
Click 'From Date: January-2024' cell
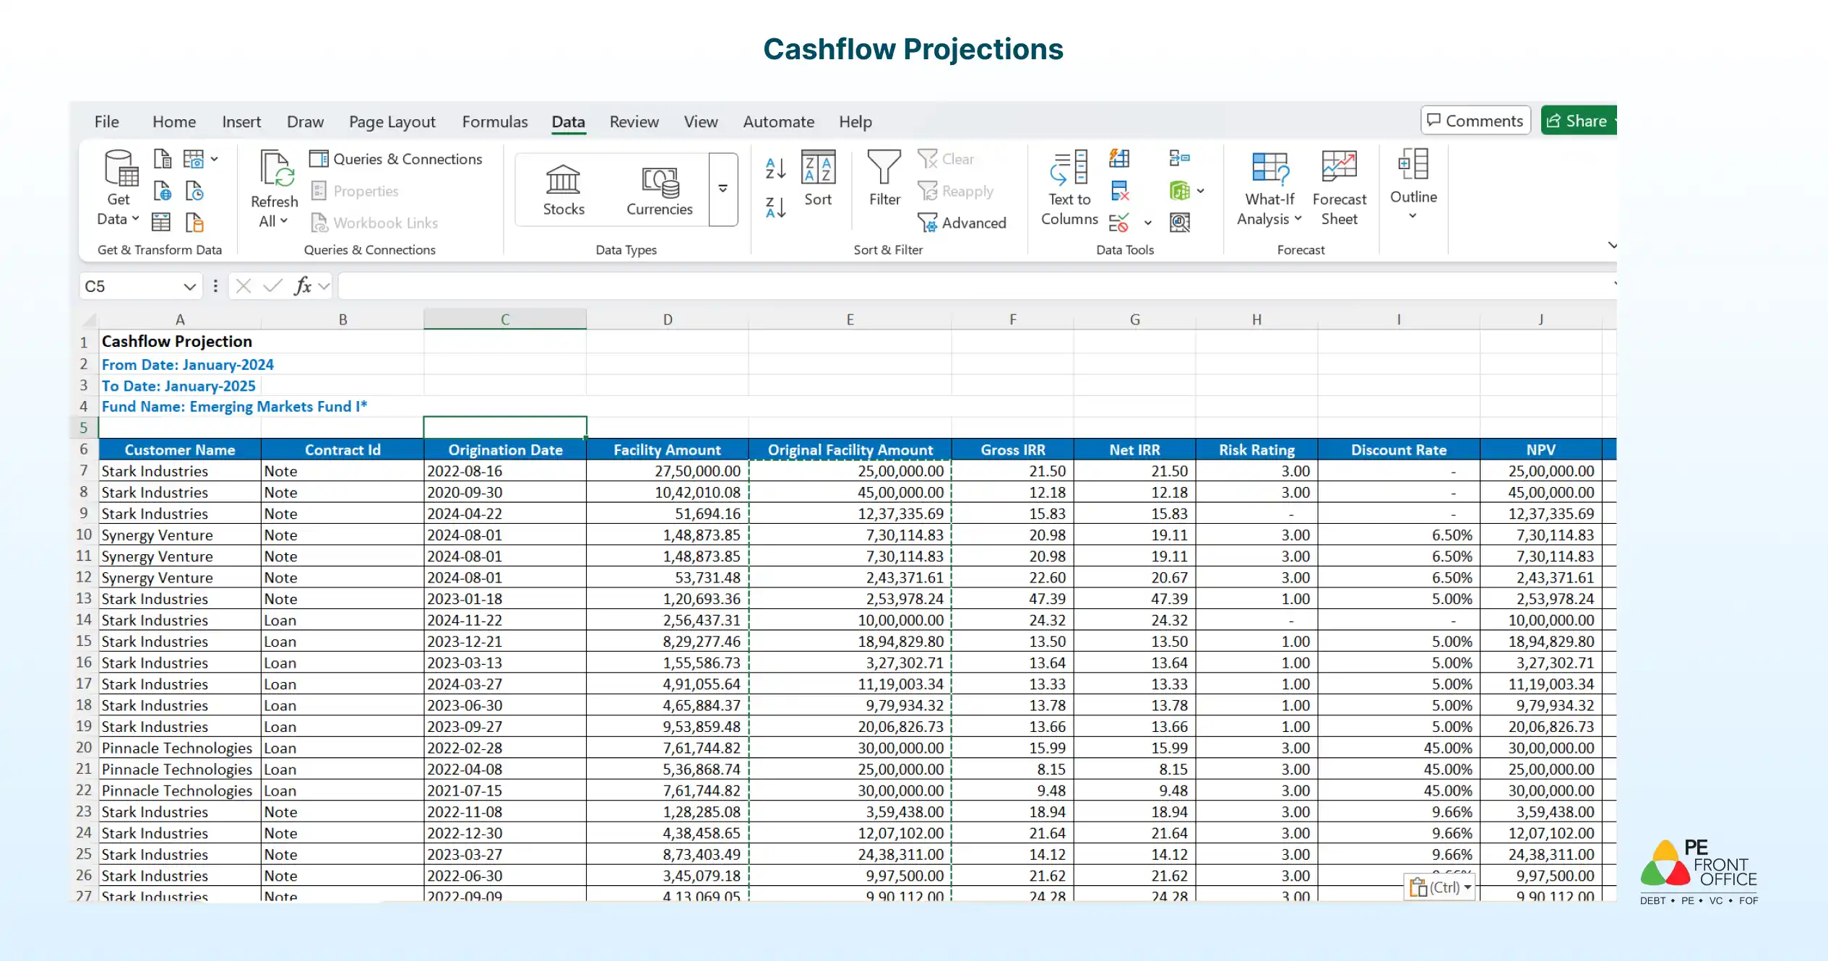(188, 365)
